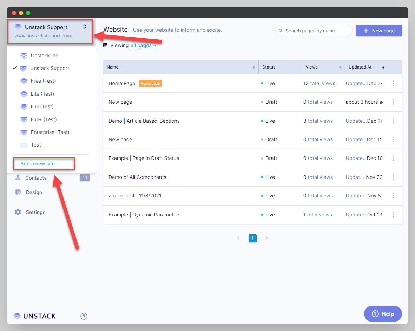415x331 pixels.
Task: Click Updated Nov 8 timestamp
Action: point(363,196)
